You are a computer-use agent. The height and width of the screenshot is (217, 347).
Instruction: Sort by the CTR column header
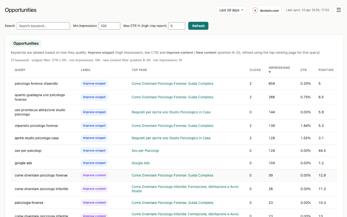[303, 70]
